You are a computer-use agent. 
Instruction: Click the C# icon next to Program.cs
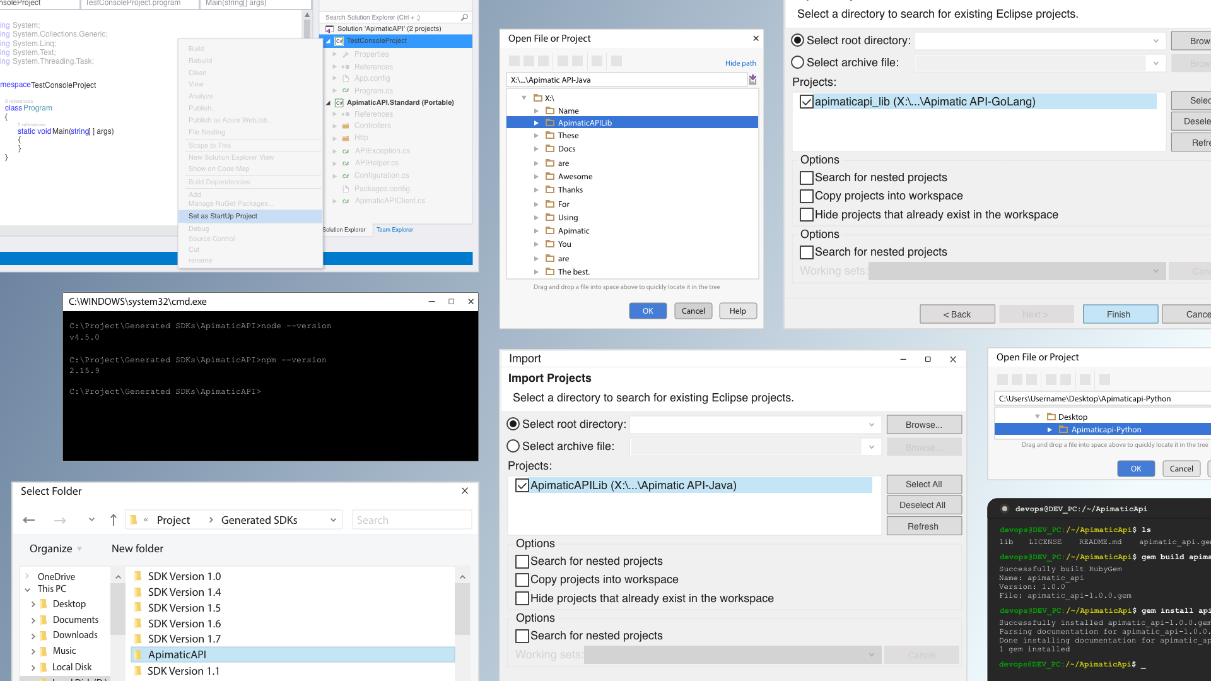tap(346, 90)
